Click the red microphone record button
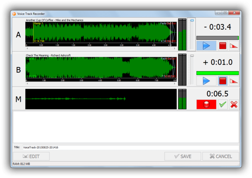Viewport: 252px width, 178px height. point(206,104)
